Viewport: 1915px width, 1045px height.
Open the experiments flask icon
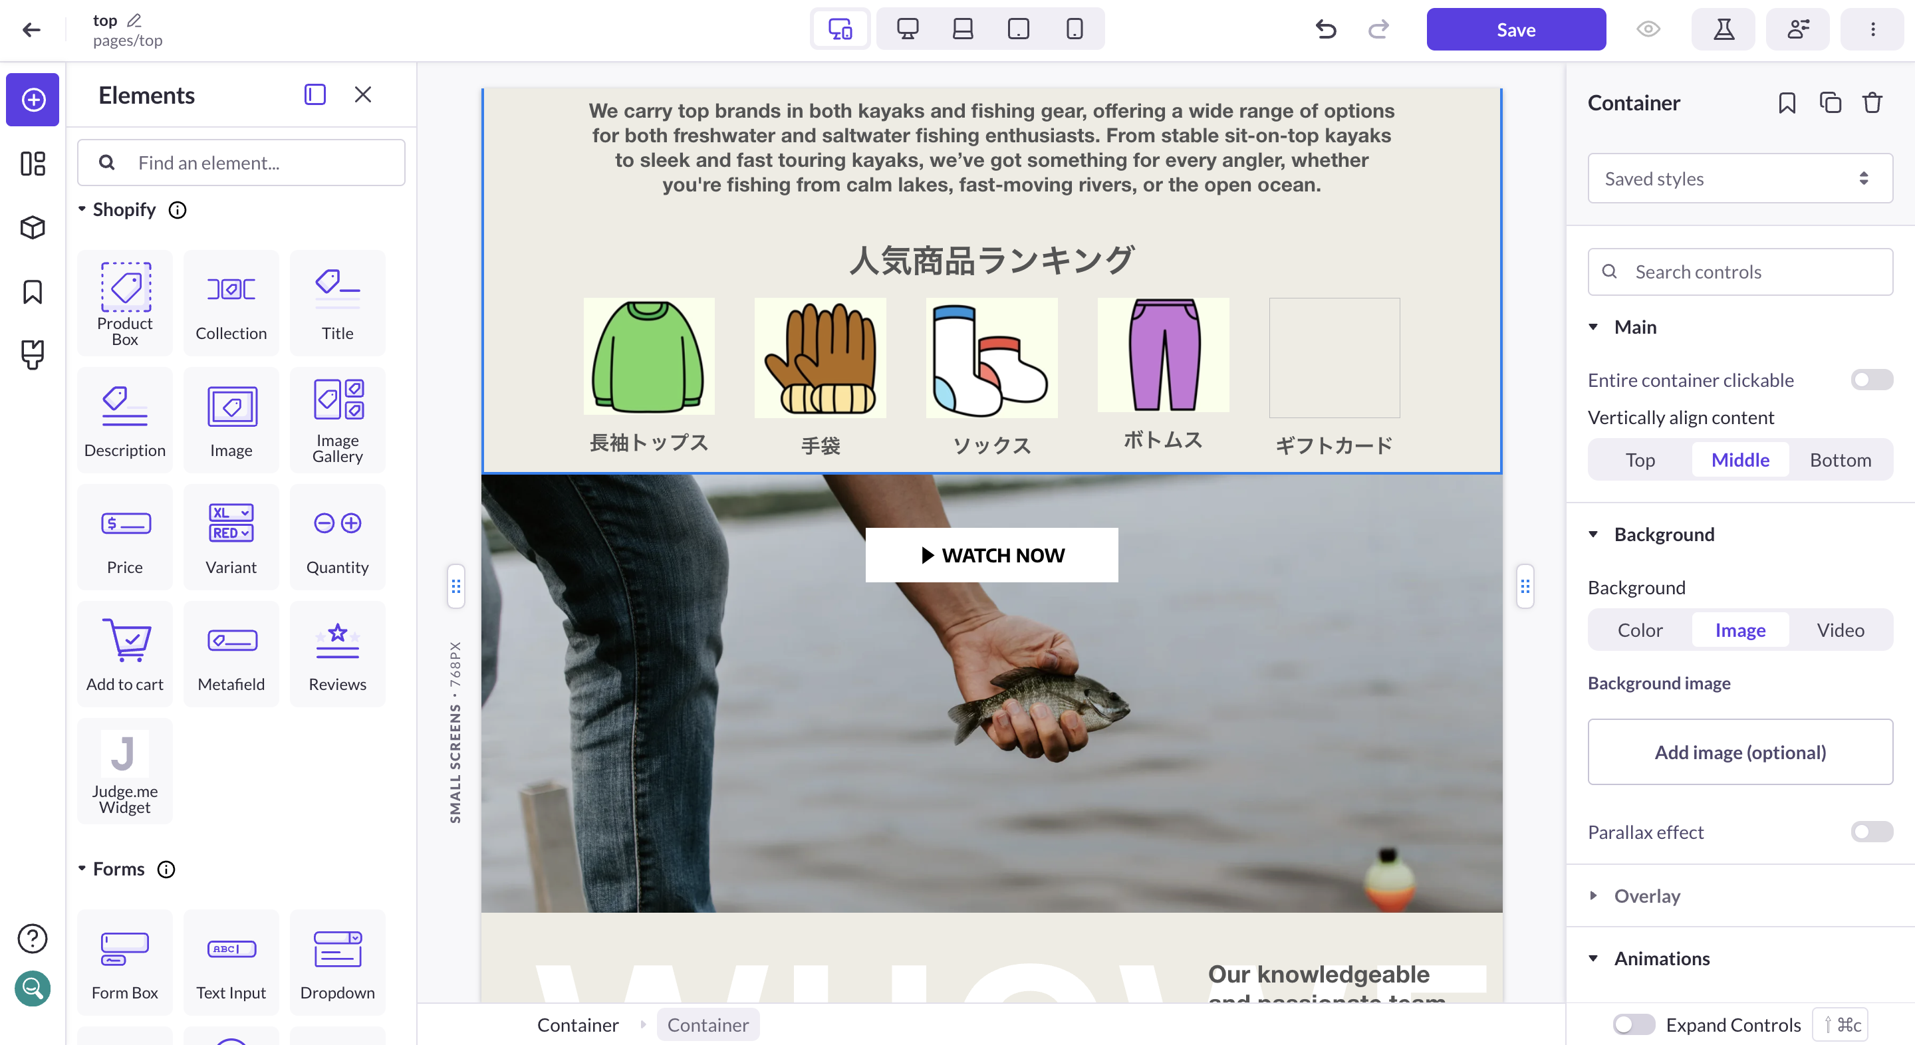click(x=1723, y=29)
